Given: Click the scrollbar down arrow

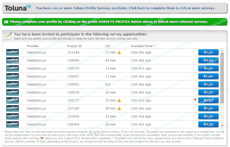Looking at the screenshot, I should pyautogui.click(x=222, y=125).
